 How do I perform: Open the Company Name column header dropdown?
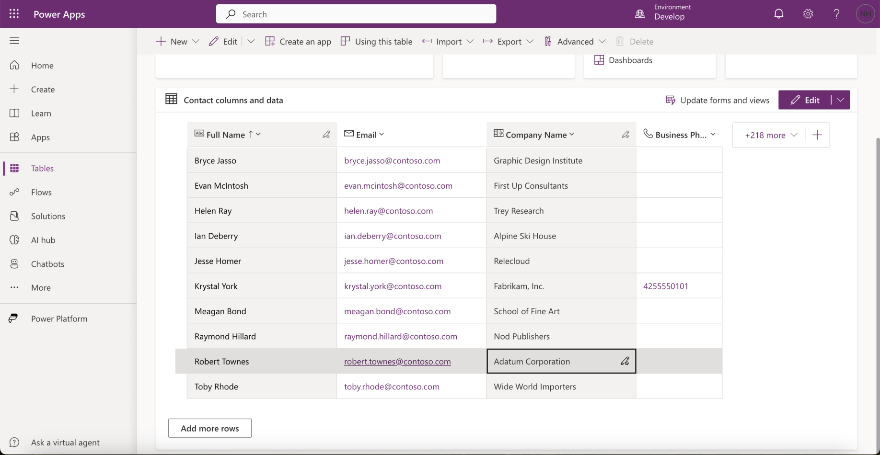(x=572, y=135)
